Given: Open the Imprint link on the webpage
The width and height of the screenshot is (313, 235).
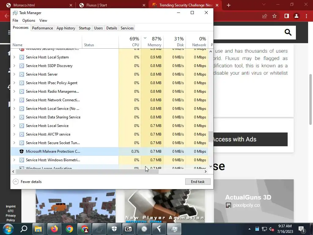Looking at the screenshot, I should coord(11,207).
